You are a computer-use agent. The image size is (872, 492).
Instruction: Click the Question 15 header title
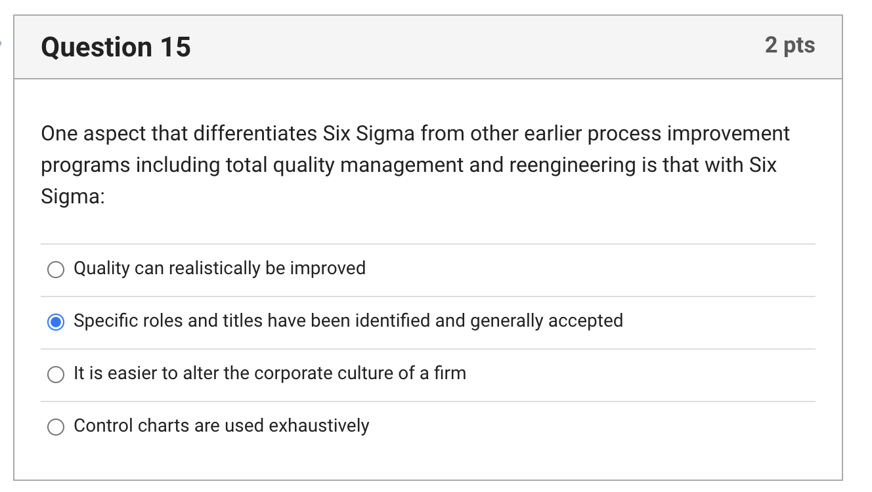115,46
